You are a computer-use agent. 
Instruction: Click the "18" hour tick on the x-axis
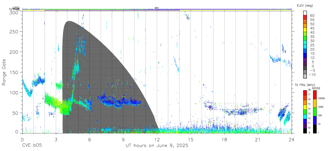[x=224, y=140]
